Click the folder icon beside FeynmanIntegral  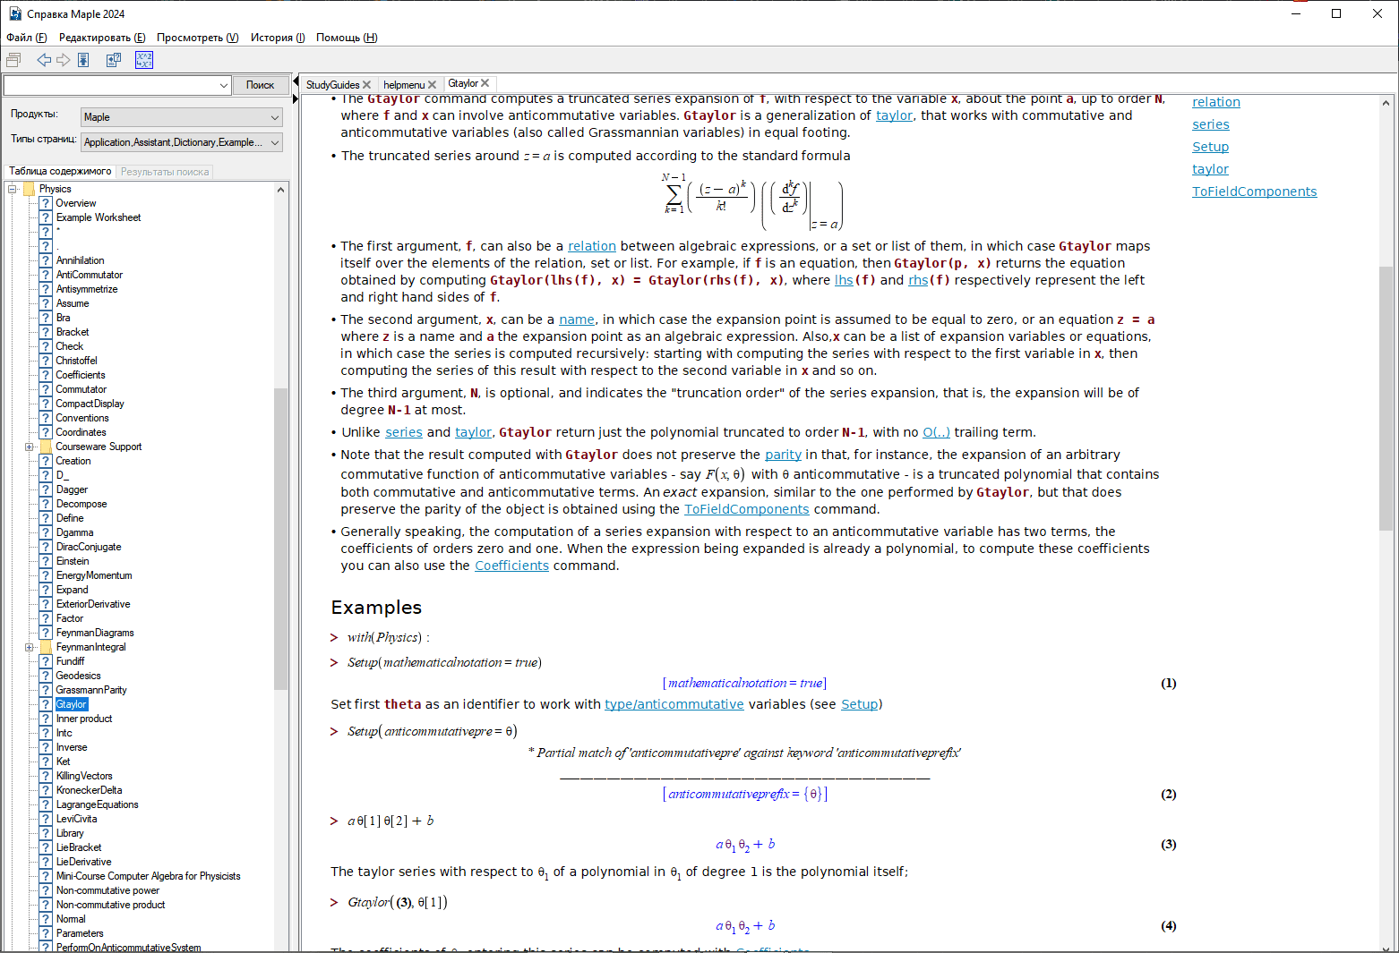46,647
